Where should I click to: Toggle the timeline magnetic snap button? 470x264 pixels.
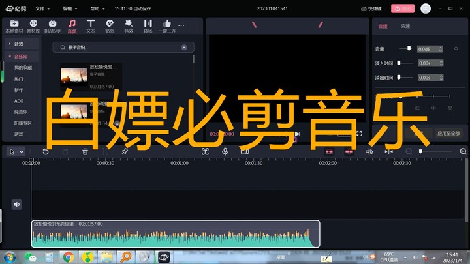(x=329, y=151)
